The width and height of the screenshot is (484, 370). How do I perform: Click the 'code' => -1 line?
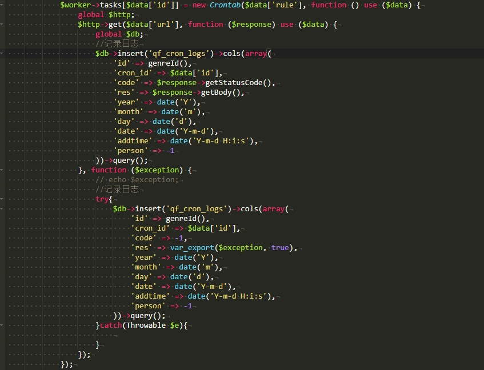click(x=159, y=238)
